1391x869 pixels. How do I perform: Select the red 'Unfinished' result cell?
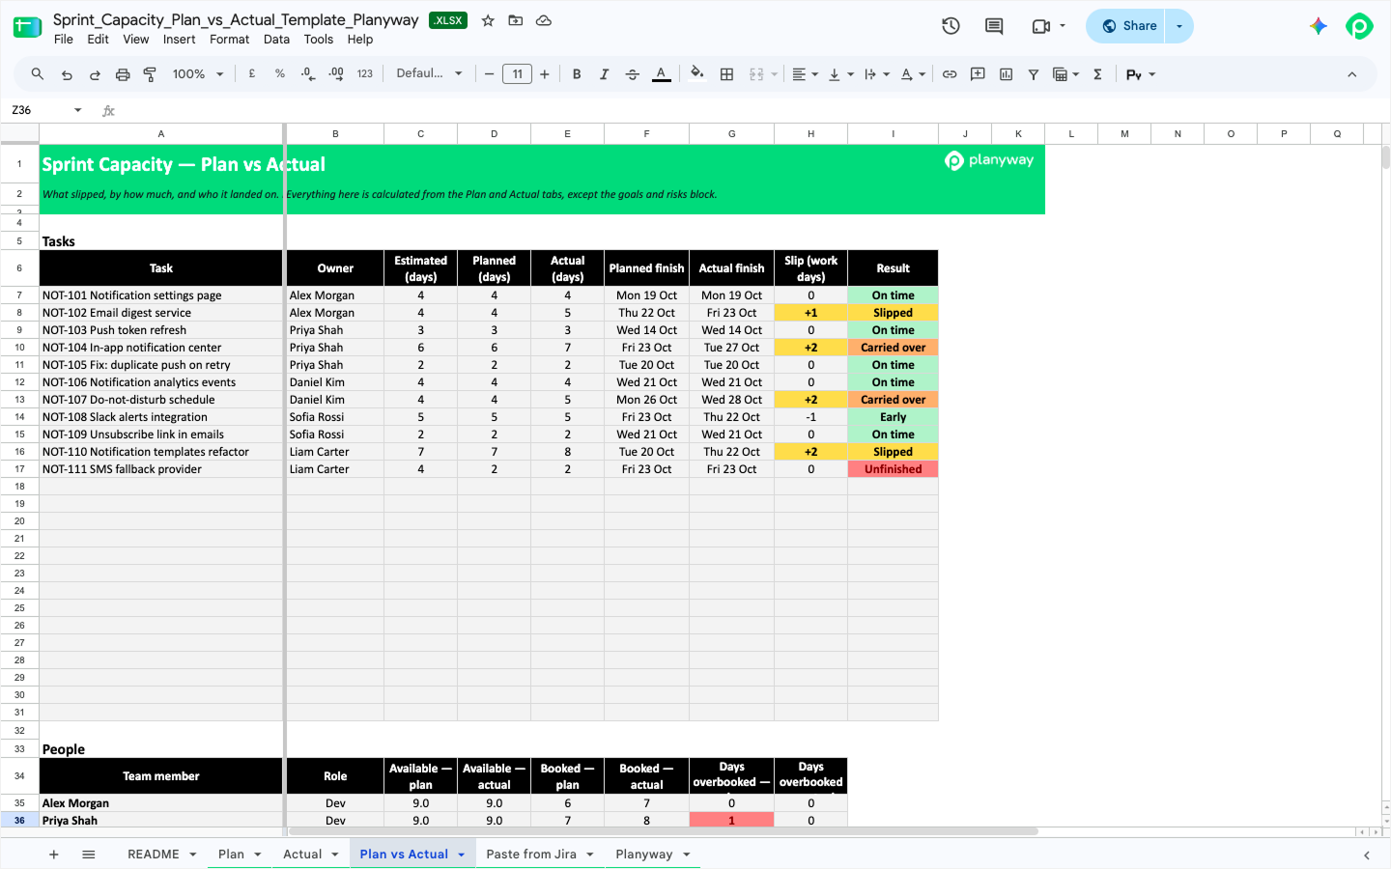point(894,469)
